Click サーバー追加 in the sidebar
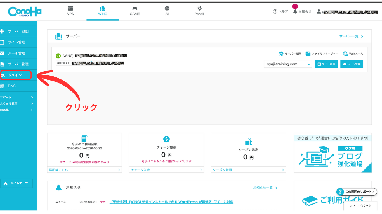The image size is (382, 214). pyautogui.click(x=18, y=31)
